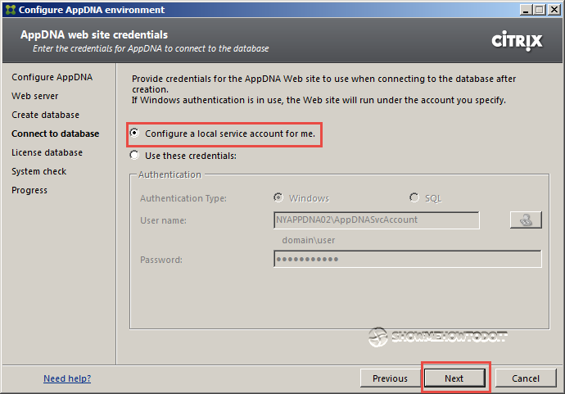The image size is (565, 394).
Task: Maximize the Configure AppDNA window
Action: [x=539, y=10]
